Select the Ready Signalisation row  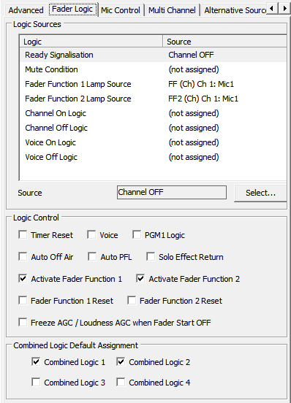pyautogui.click(x=154, y=55)
